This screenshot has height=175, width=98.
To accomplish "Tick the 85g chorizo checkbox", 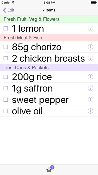I will coord(6,47).
